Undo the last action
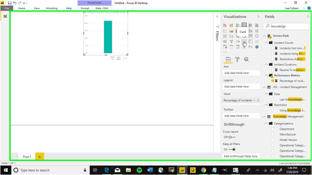 tap(15, 3)
